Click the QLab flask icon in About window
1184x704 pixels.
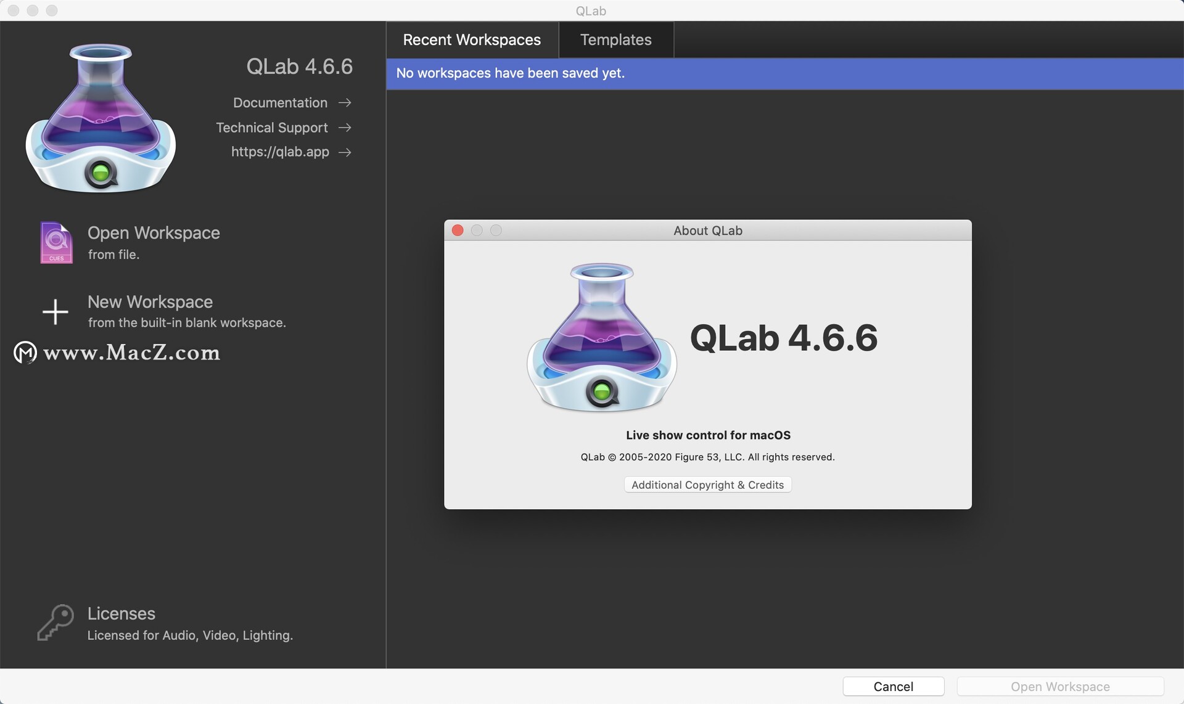pos(602,337)
